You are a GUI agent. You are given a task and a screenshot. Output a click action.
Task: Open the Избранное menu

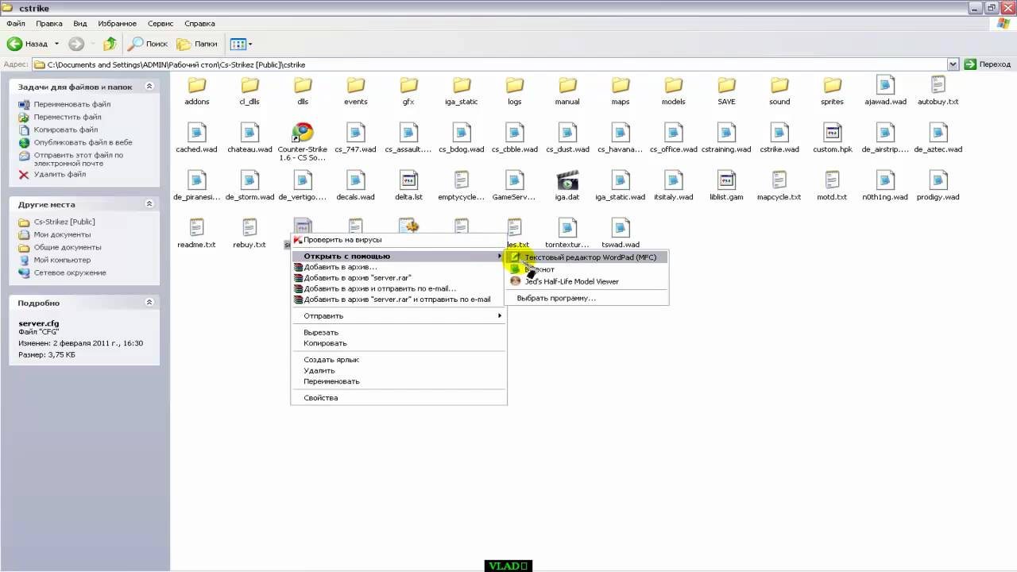click(118, 24)
